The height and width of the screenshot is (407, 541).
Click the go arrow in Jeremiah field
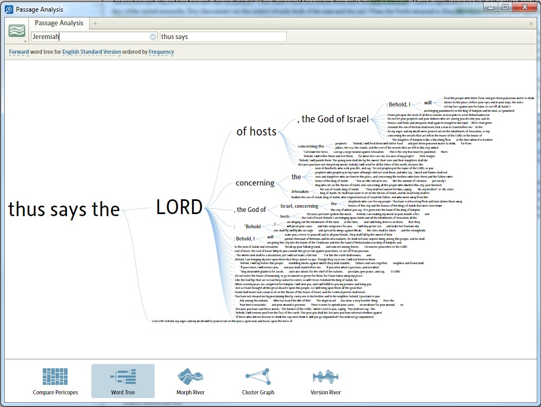pyautogui.click(x=153, y=37)
